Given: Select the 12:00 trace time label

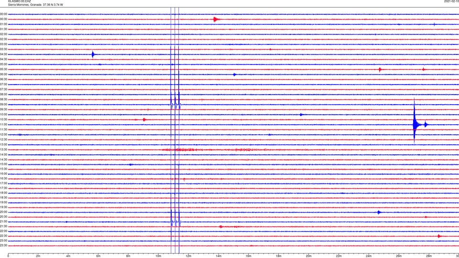Looking at the screenshot, I should click(3, 135).
